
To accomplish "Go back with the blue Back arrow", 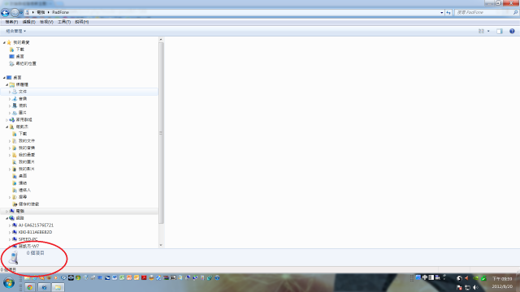I will click(x=5, y=13).
